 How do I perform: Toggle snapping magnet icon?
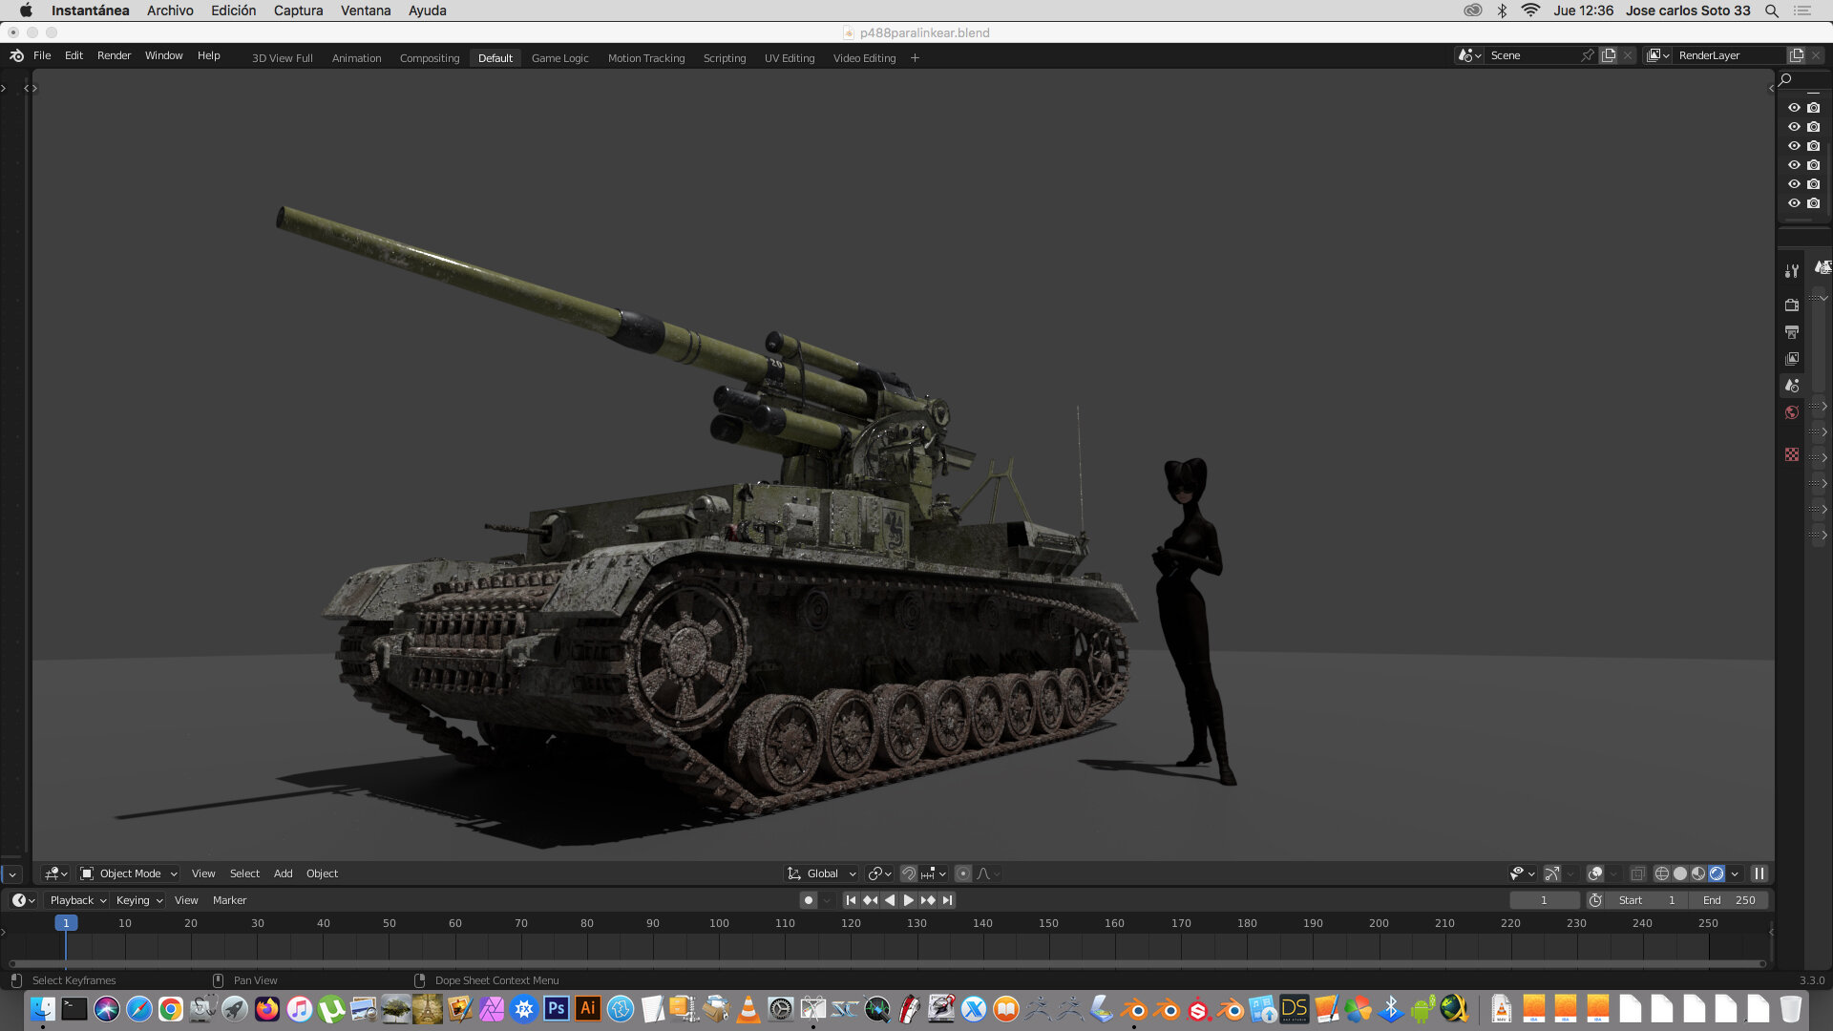pyautogui.click(x=909, y=873)
